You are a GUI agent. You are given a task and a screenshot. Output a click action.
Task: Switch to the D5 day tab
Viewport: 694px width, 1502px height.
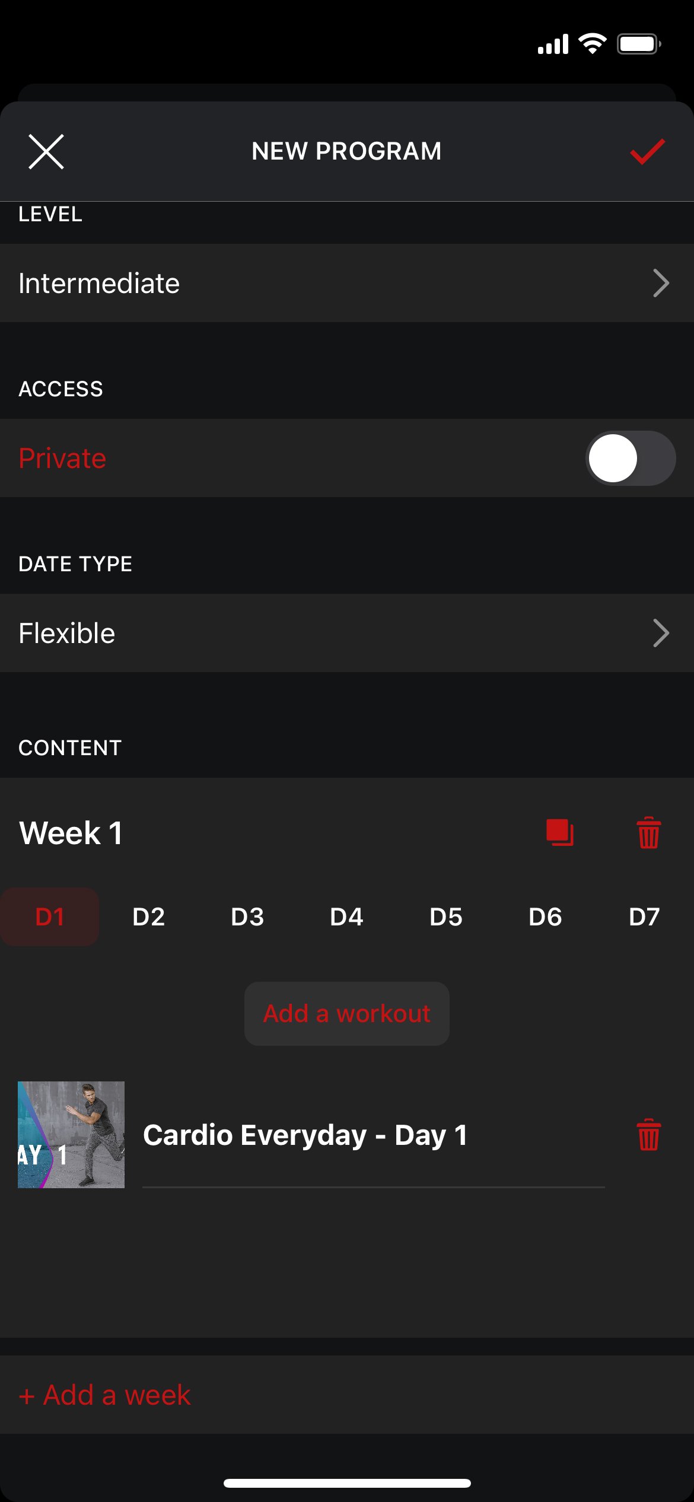coord(446,917)
